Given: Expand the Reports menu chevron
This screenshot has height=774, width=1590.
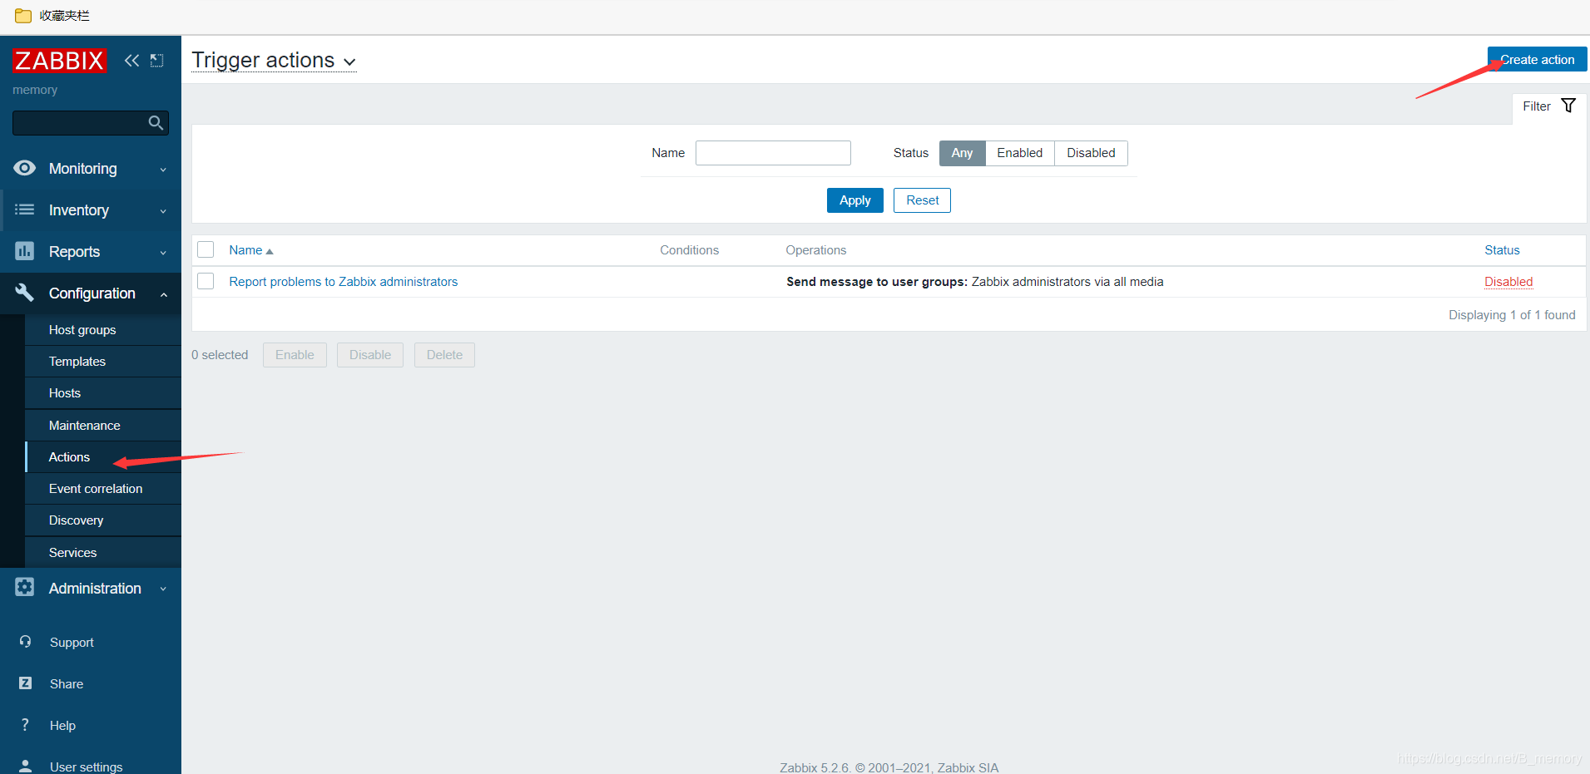Looking at the screenshot, I should pos(163,253).
